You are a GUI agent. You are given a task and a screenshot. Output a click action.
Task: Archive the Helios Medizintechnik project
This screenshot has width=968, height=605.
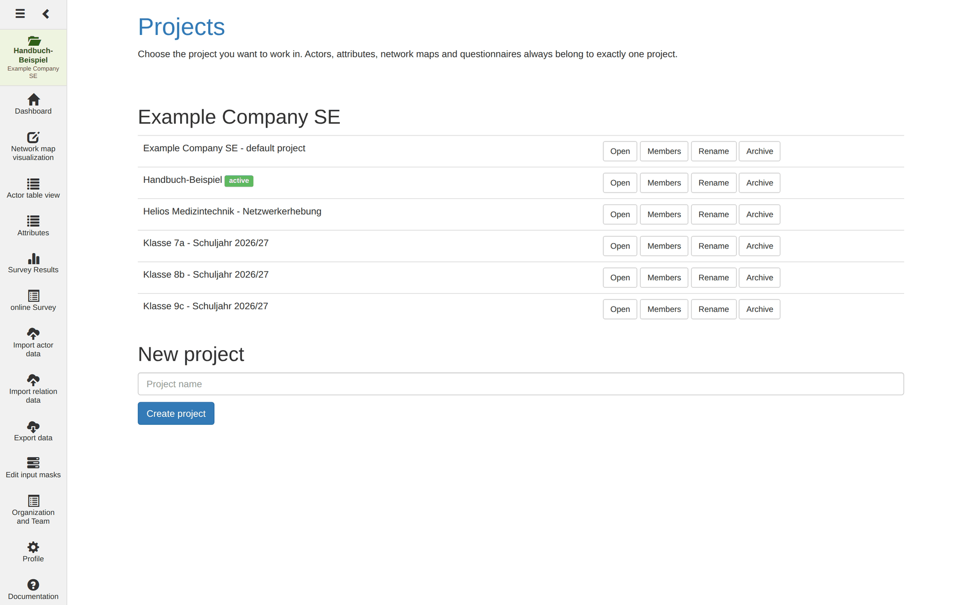(759, 215)
